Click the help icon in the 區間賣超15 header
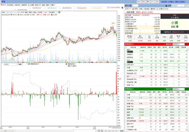The image size is (189, 132). (164, 89)
